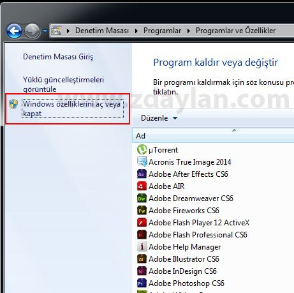Open Yüklü güncelleştirmeleri görüntüle link
This screenshot has height=293, width=294.
coord(63,84)
